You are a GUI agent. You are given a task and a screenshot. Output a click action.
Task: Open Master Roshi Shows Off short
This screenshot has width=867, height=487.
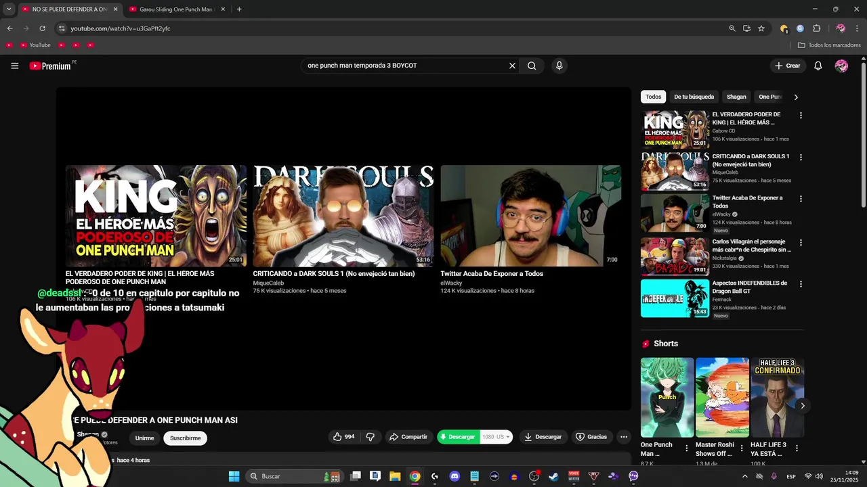[x=722, y=398]
